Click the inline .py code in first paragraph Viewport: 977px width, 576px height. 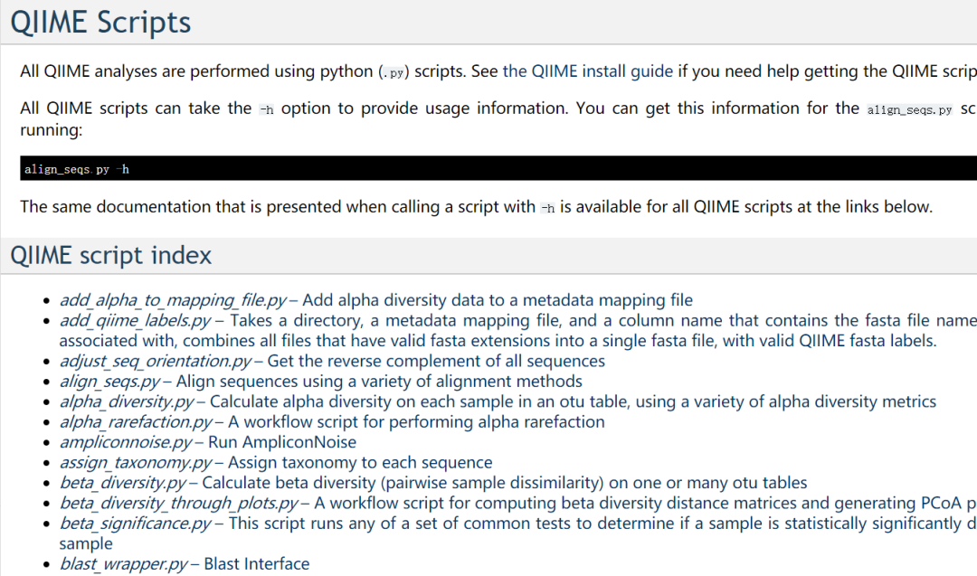pyautogui.click(x=395, y=72)
